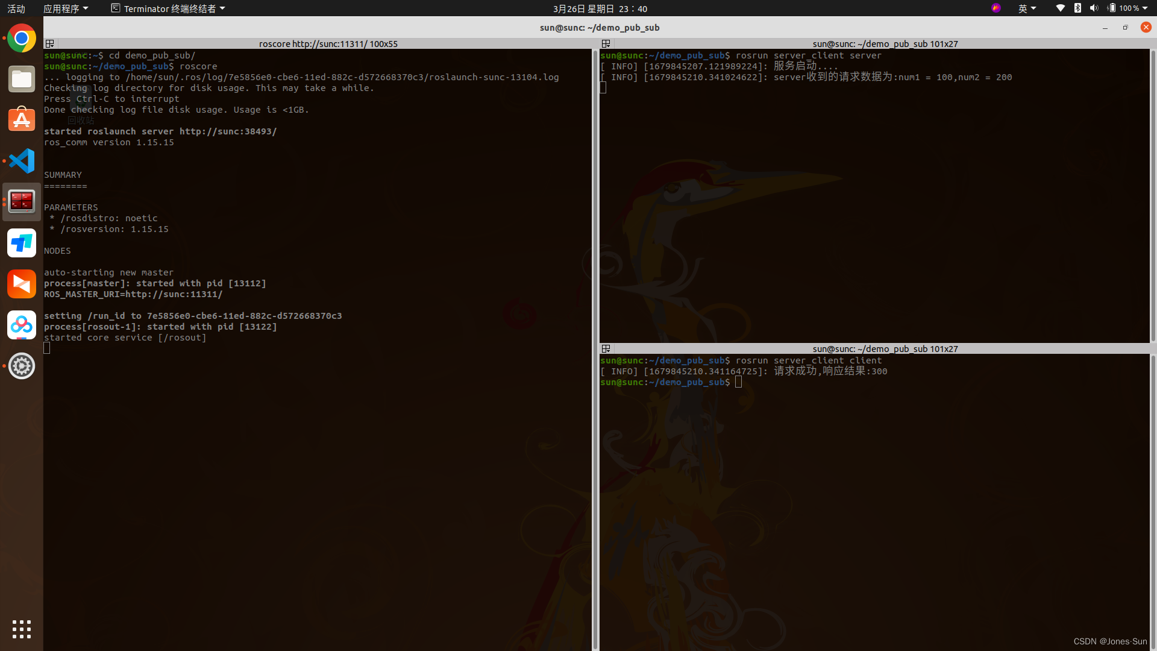Open the Settings gear in the dock
Screen dimensions: 1157x651
[x=22, y=366]
